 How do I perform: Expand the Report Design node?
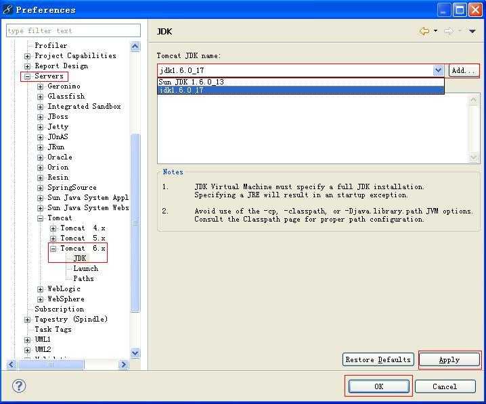(x=27, y=66)
